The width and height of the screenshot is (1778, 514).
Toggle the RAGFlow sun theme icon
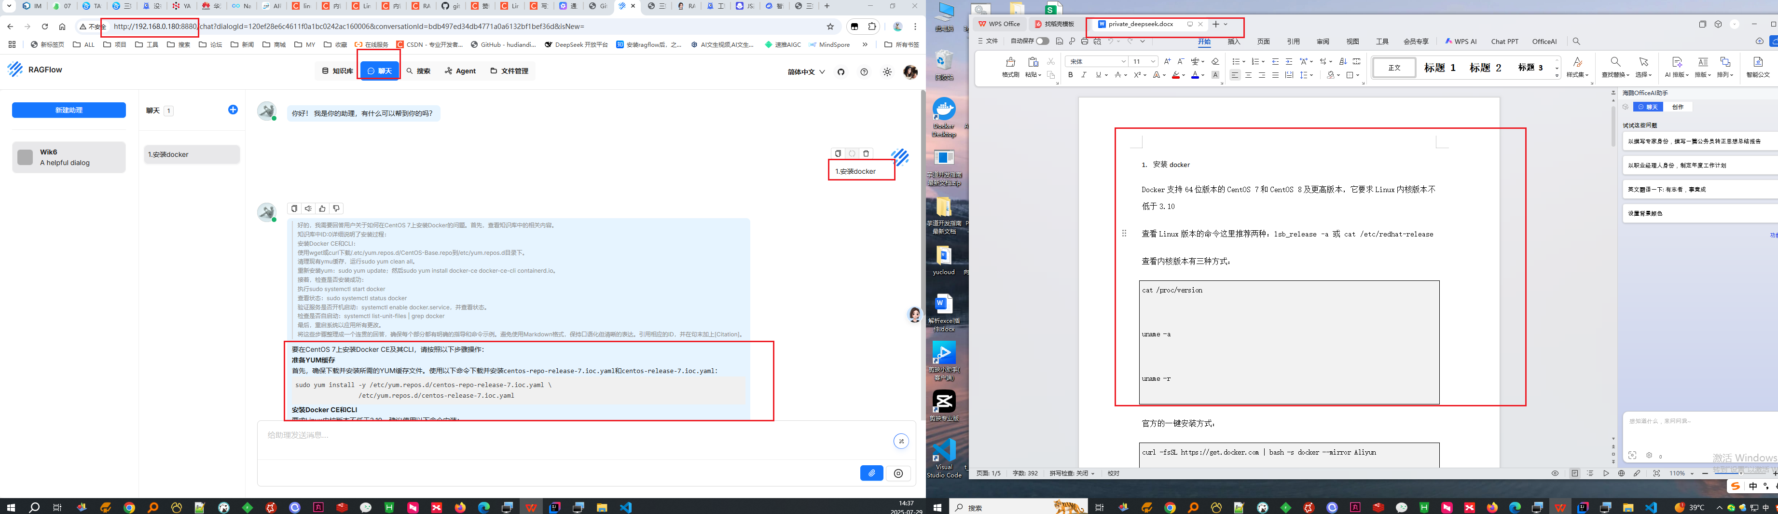pyautogui.click(x=887, y=72)
